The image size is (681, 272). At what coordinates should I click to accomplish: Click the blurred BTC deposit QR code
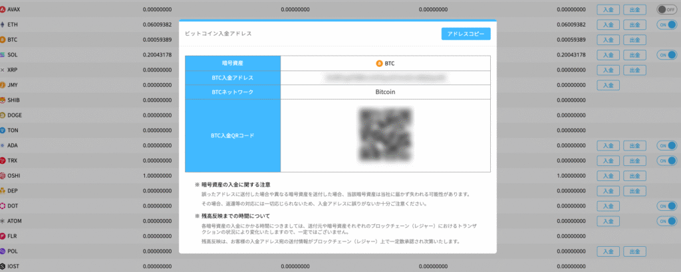386,136
